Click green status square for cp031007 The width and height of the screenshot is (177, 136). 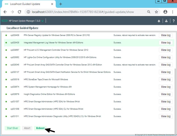(6, 102)
